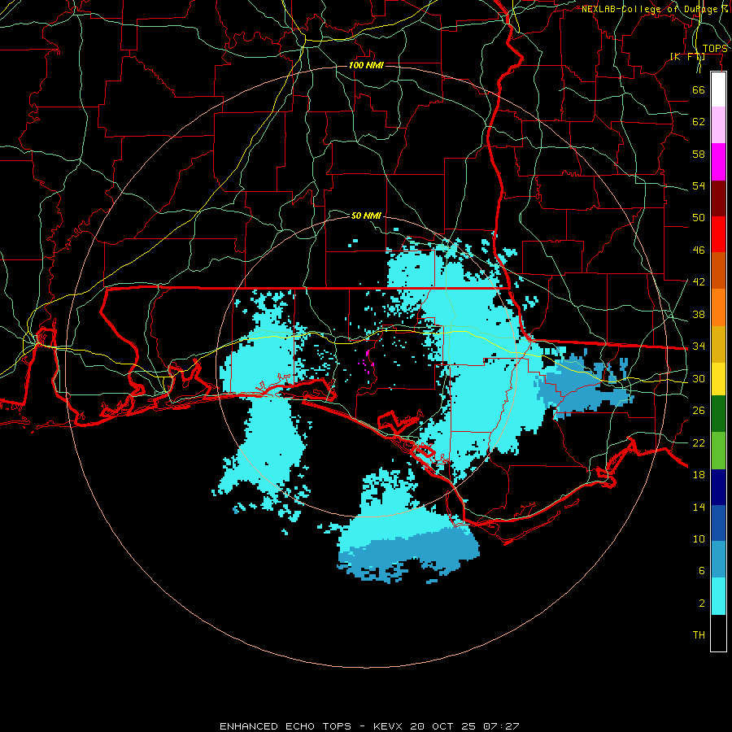Click the legend value '18'
This screenshot has width=732, height=732.
pyautogui.click(x=699, y=475)
